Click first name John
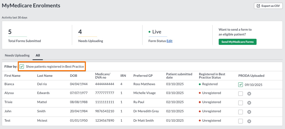The height and width of the screenshot is (129, 285). click(8, 111)
